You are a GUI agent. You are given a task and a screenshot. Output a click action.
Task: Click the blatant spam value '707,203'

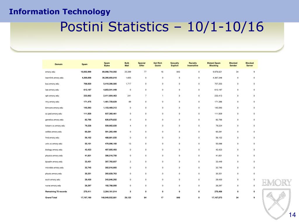(x=218, y=84)
